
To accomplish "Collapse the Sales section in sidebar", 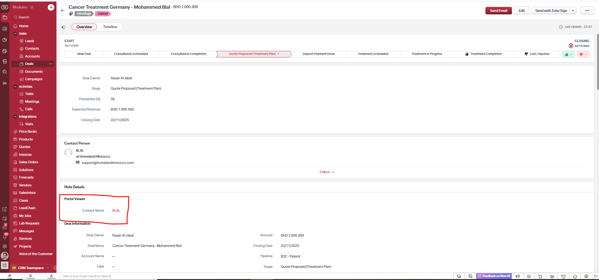I will 15,34.
